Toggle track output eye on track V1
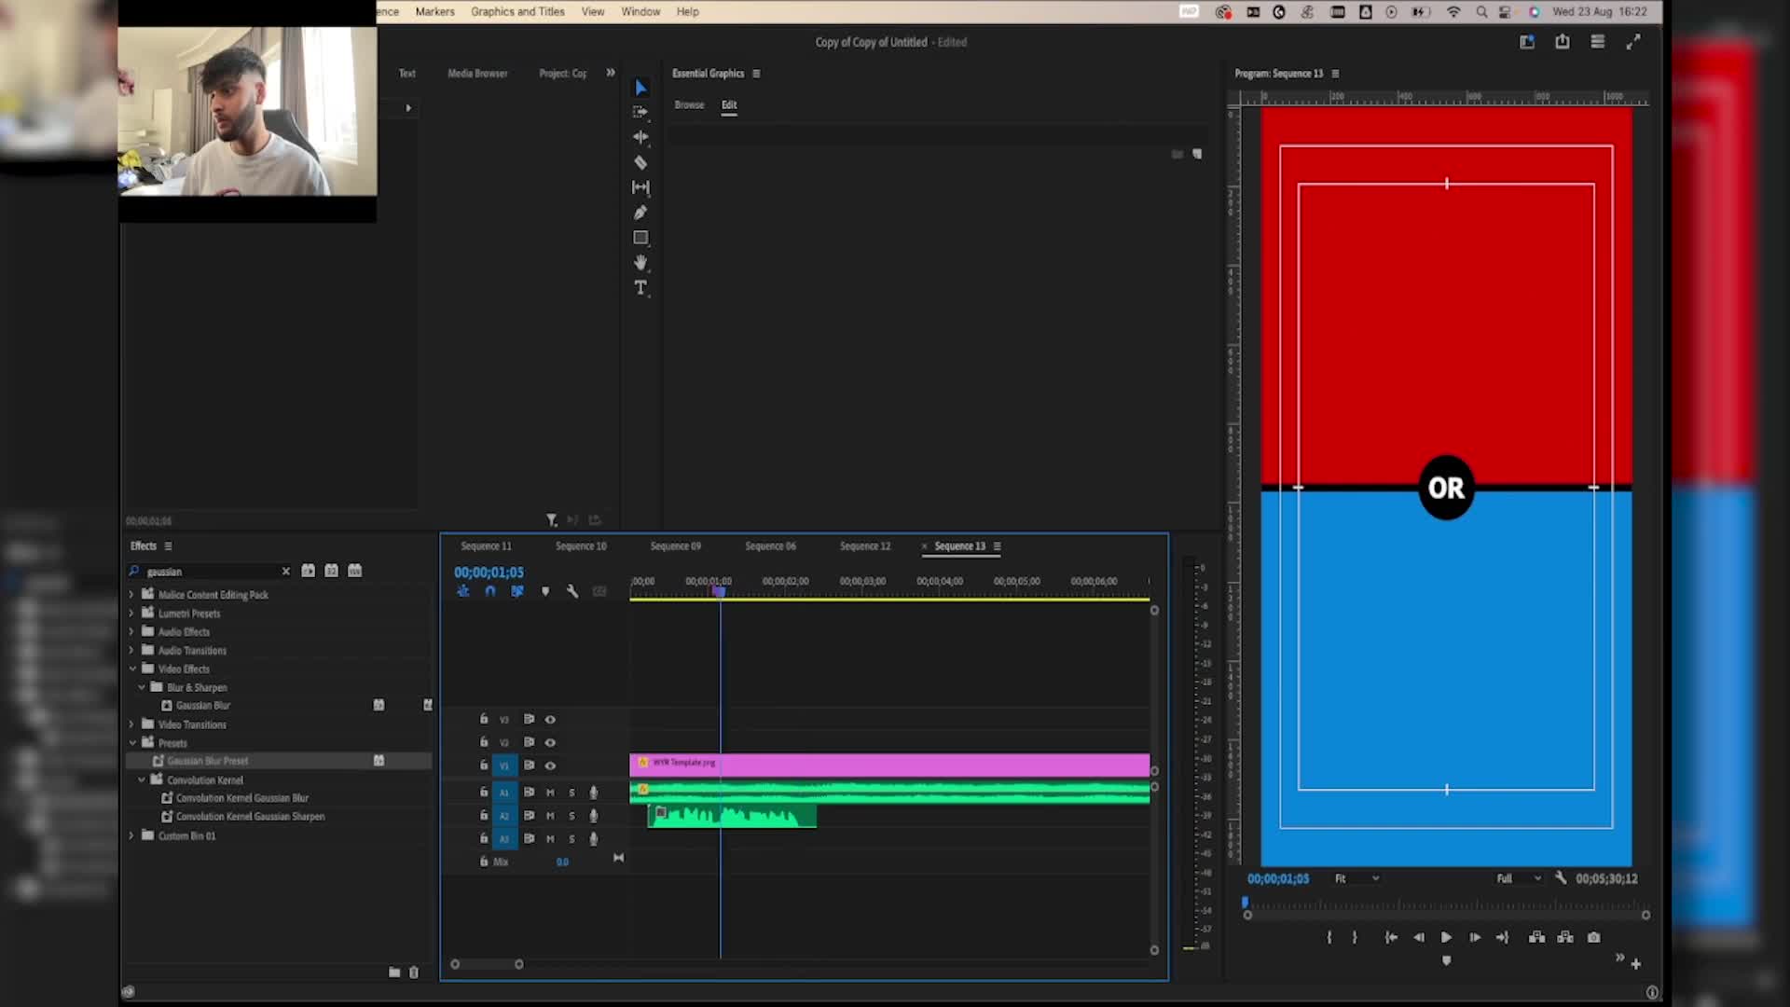This screenshot has width=1790, height=1007. click(x=551, y=765)
